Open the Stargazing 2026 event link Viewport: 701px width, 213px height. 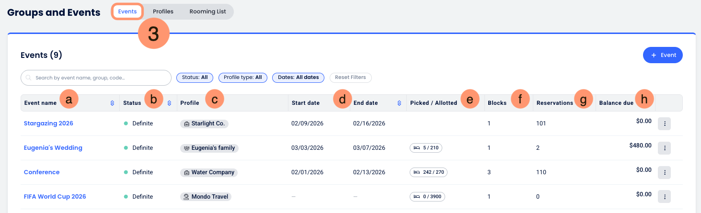[x=48, y=123]
